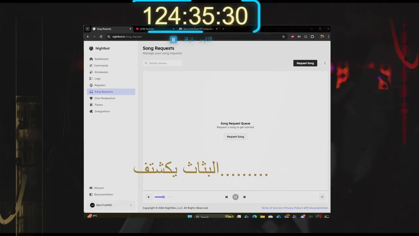Screen dimensions: 419x236
Task: Open Timers page in sidebar
Action: pyautogui.click(x=111, y=105)
